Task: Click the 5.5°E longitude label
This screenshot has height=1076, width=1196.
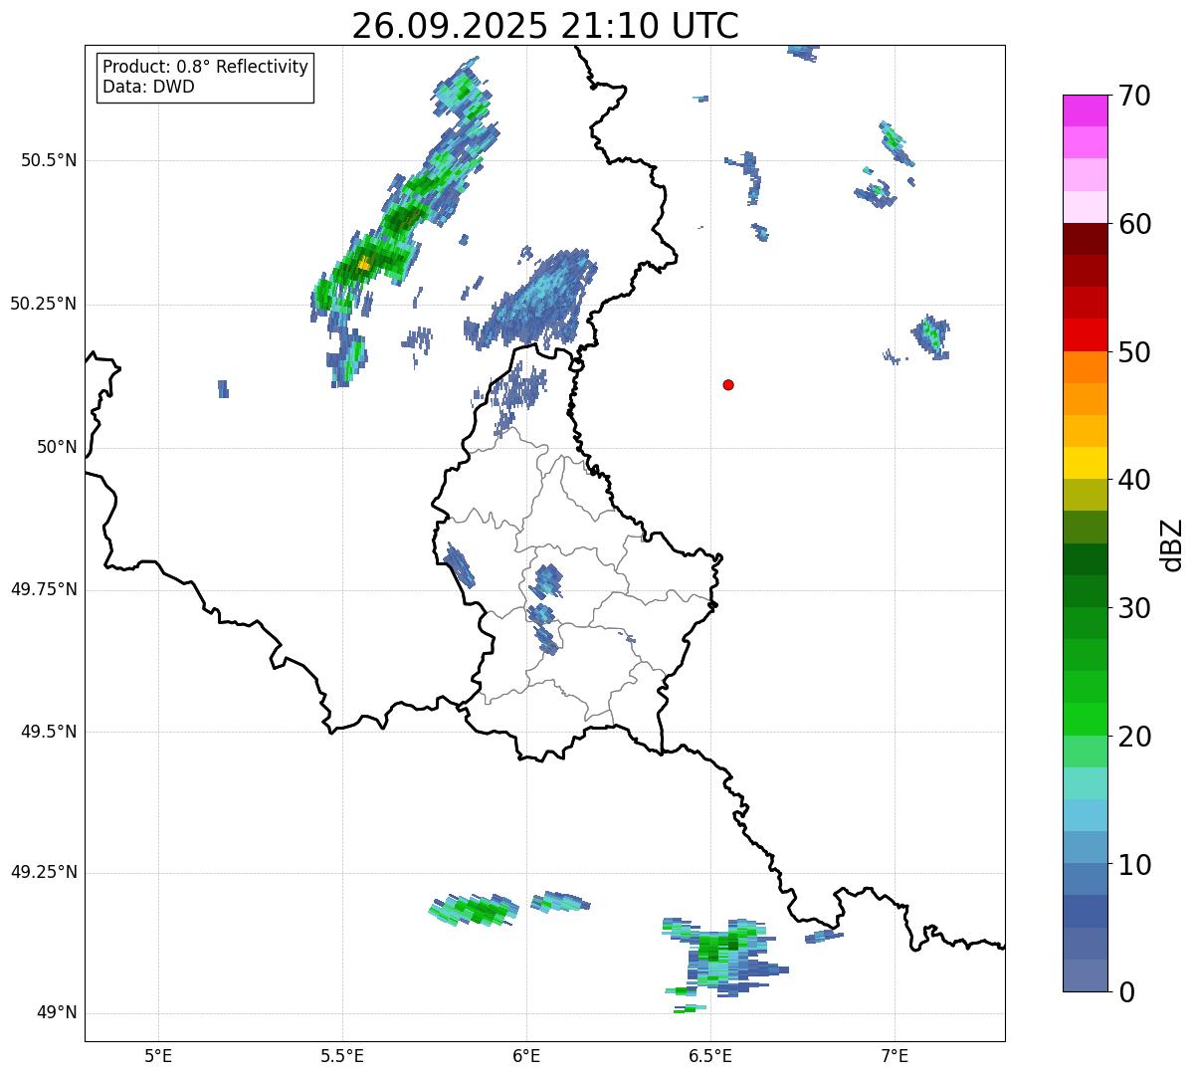Action: click(342, 1055)
